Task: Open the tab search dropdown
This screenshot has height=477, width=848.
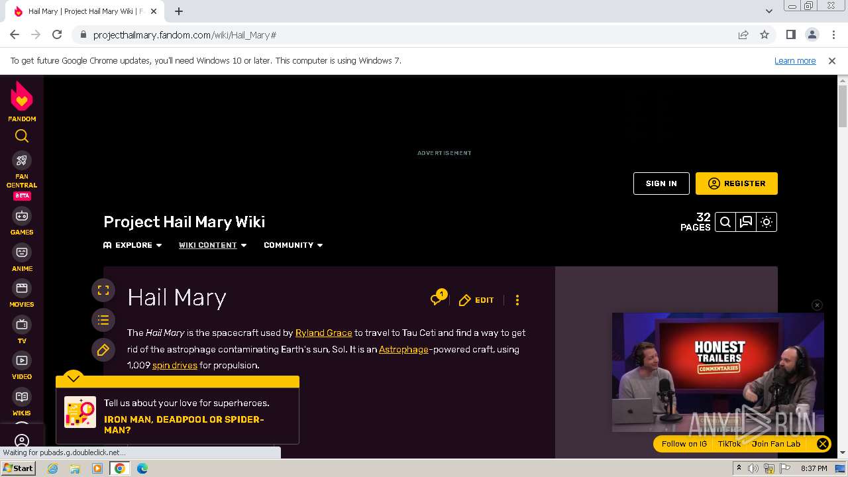Action: point(769,11)
